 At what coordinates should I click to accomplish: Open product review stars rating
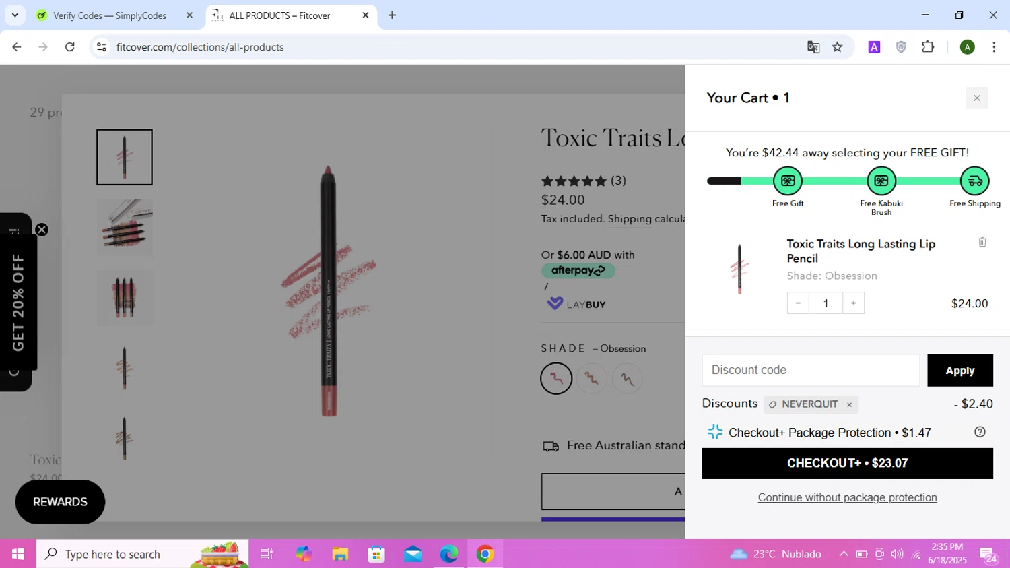pos(574,181)
